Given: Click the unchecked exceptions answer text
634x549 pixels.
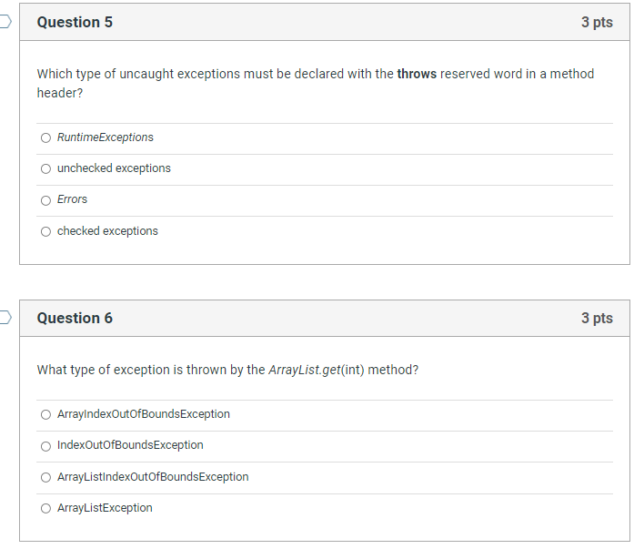Looking at the screenshot, I should [114, 168].
